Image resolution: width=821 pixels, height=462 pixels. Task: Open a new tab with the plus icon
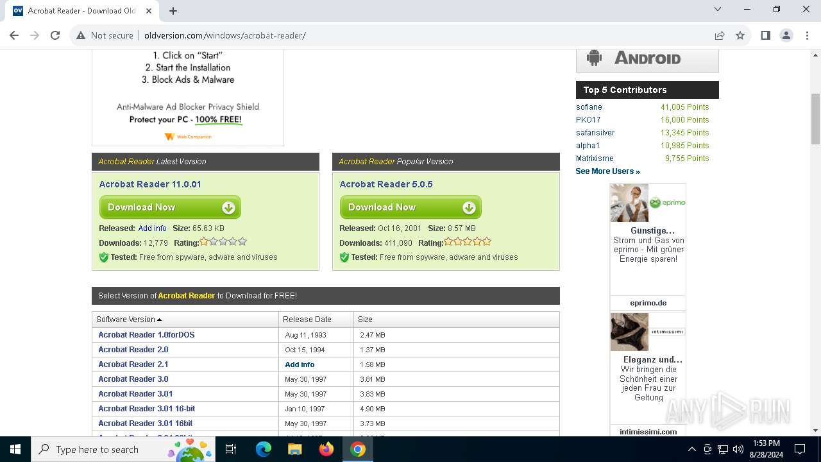[173, 10]
